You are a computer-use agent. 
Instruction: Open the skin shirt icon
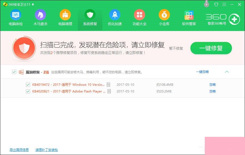pyautogui.click(x=216, y=4)
